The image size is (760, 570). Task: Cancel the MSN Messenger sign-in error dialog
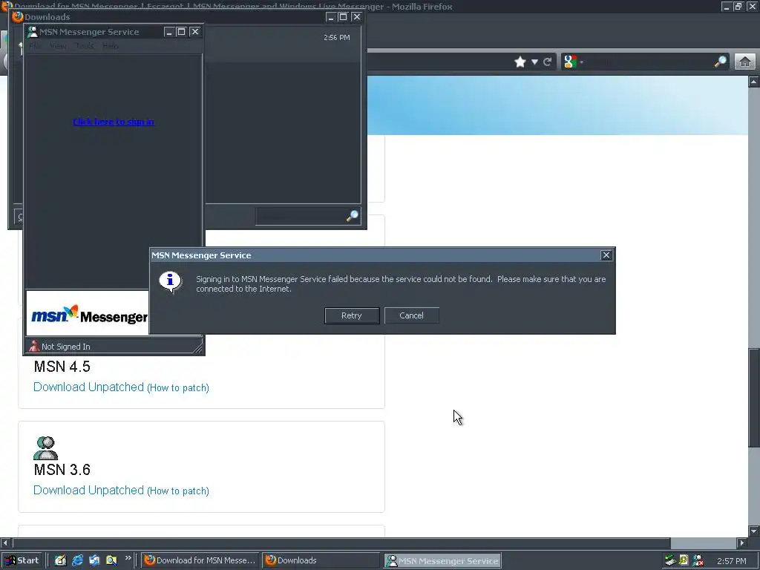point(411,315)
